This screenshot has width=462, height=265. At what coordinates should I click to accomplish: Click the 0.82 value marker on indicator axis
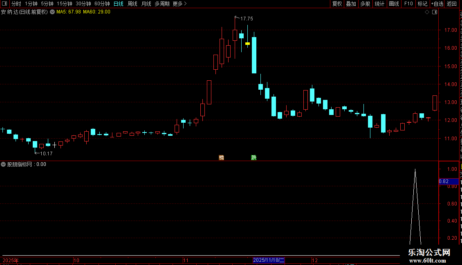tap(449, 181)
